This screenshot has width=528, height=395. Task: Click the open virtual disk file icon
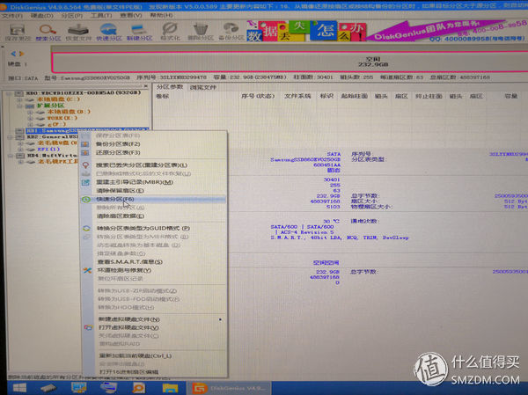pos(88,327)
